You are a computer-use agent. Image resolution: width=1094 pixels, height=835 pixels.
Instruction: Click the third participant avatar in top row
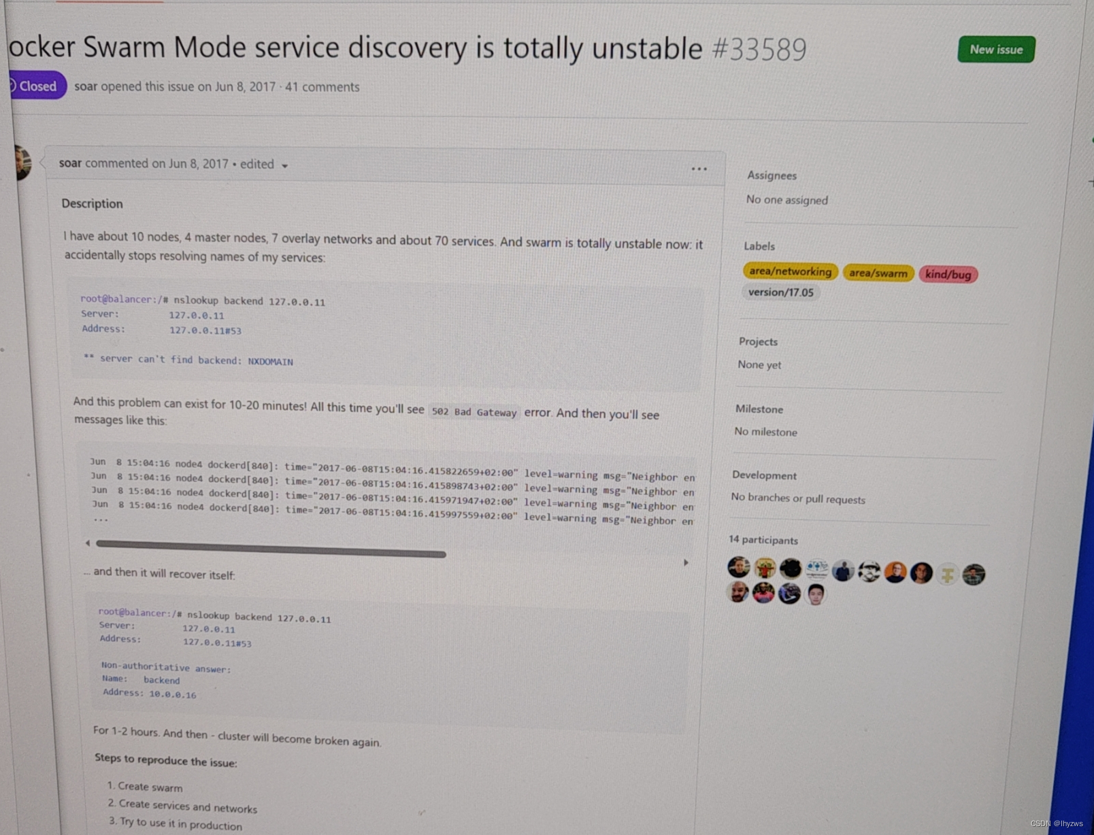point(791,568)
